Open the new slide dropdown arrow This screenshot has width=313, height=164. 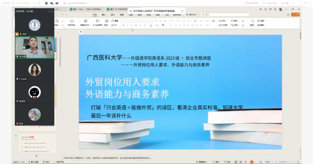[x=90, y=25]
